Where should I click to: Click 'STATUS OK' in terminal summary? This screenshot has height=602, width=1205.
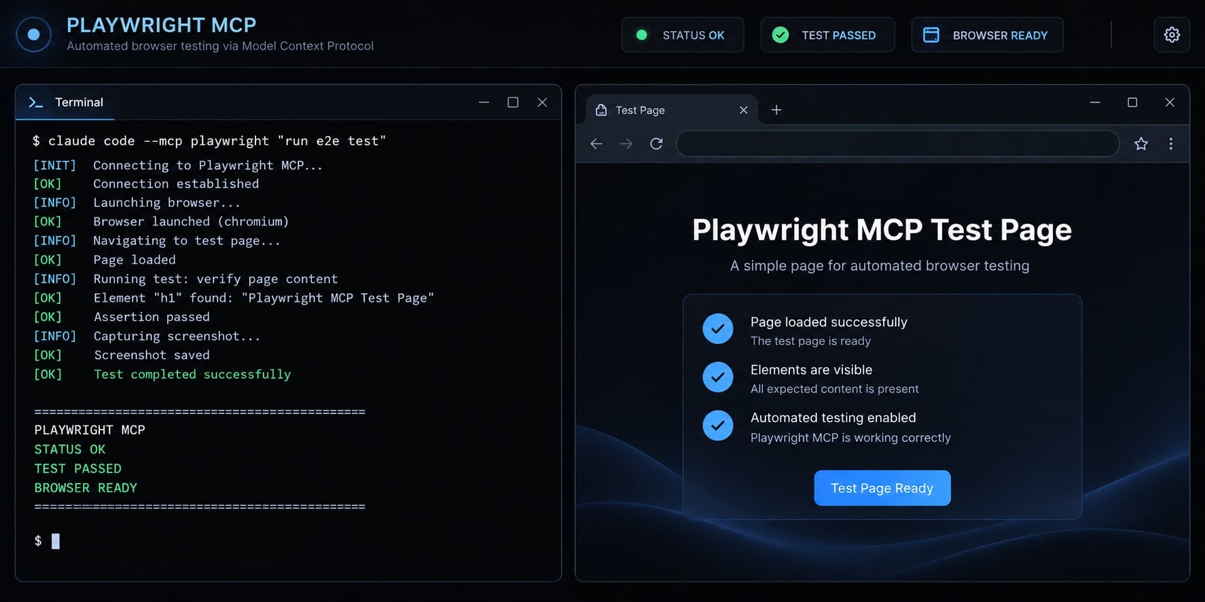(70, 449)
